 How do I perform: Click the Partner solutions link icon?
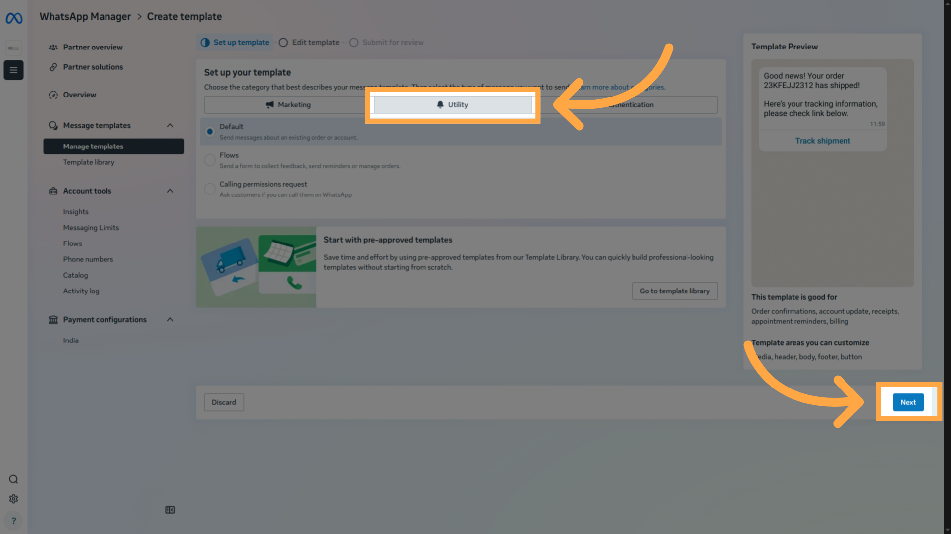point(53,67)
